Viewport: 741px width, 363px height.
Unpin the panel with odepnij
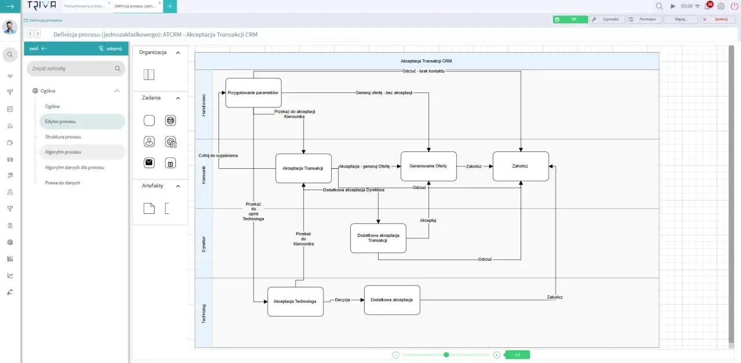click(x=110, y=49)
